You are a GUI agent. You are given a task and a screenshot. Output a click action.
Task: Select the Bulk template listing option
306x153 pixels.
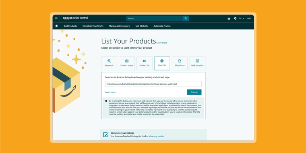coord(197,63)
